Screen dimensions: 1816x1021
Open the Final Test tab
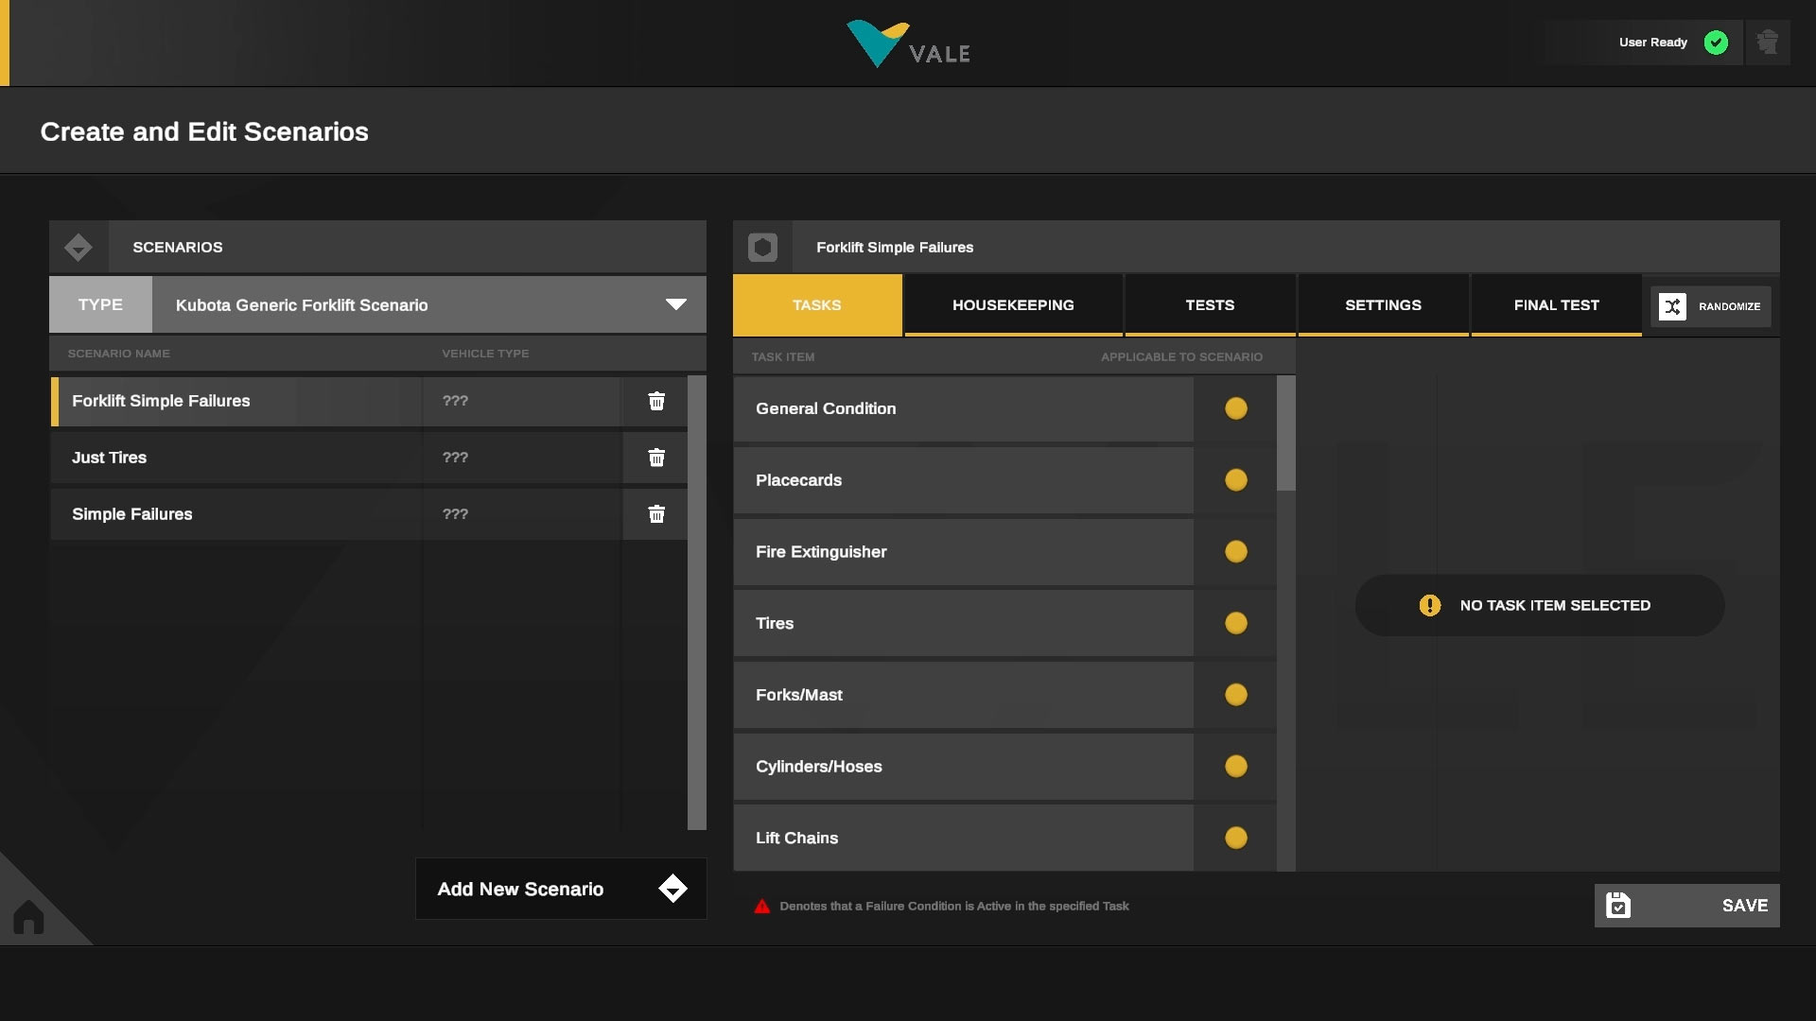[1556, 305]
